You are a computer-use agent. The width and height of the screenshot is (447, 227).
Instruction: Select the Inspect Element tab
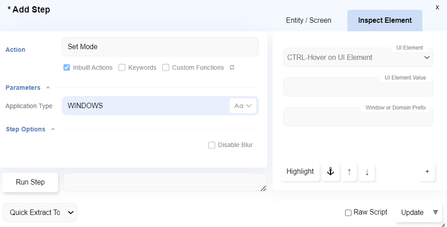pyautogui.click(x=385, y=21)
